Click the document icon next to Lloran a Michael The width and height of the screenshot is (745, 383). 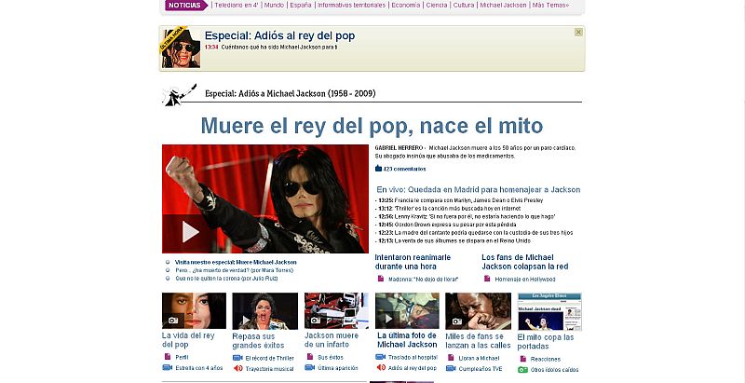[x=451, y=358]
